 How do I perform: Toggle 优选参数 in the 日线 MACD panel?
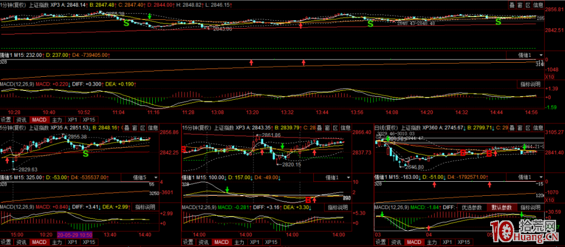[472, 207]
